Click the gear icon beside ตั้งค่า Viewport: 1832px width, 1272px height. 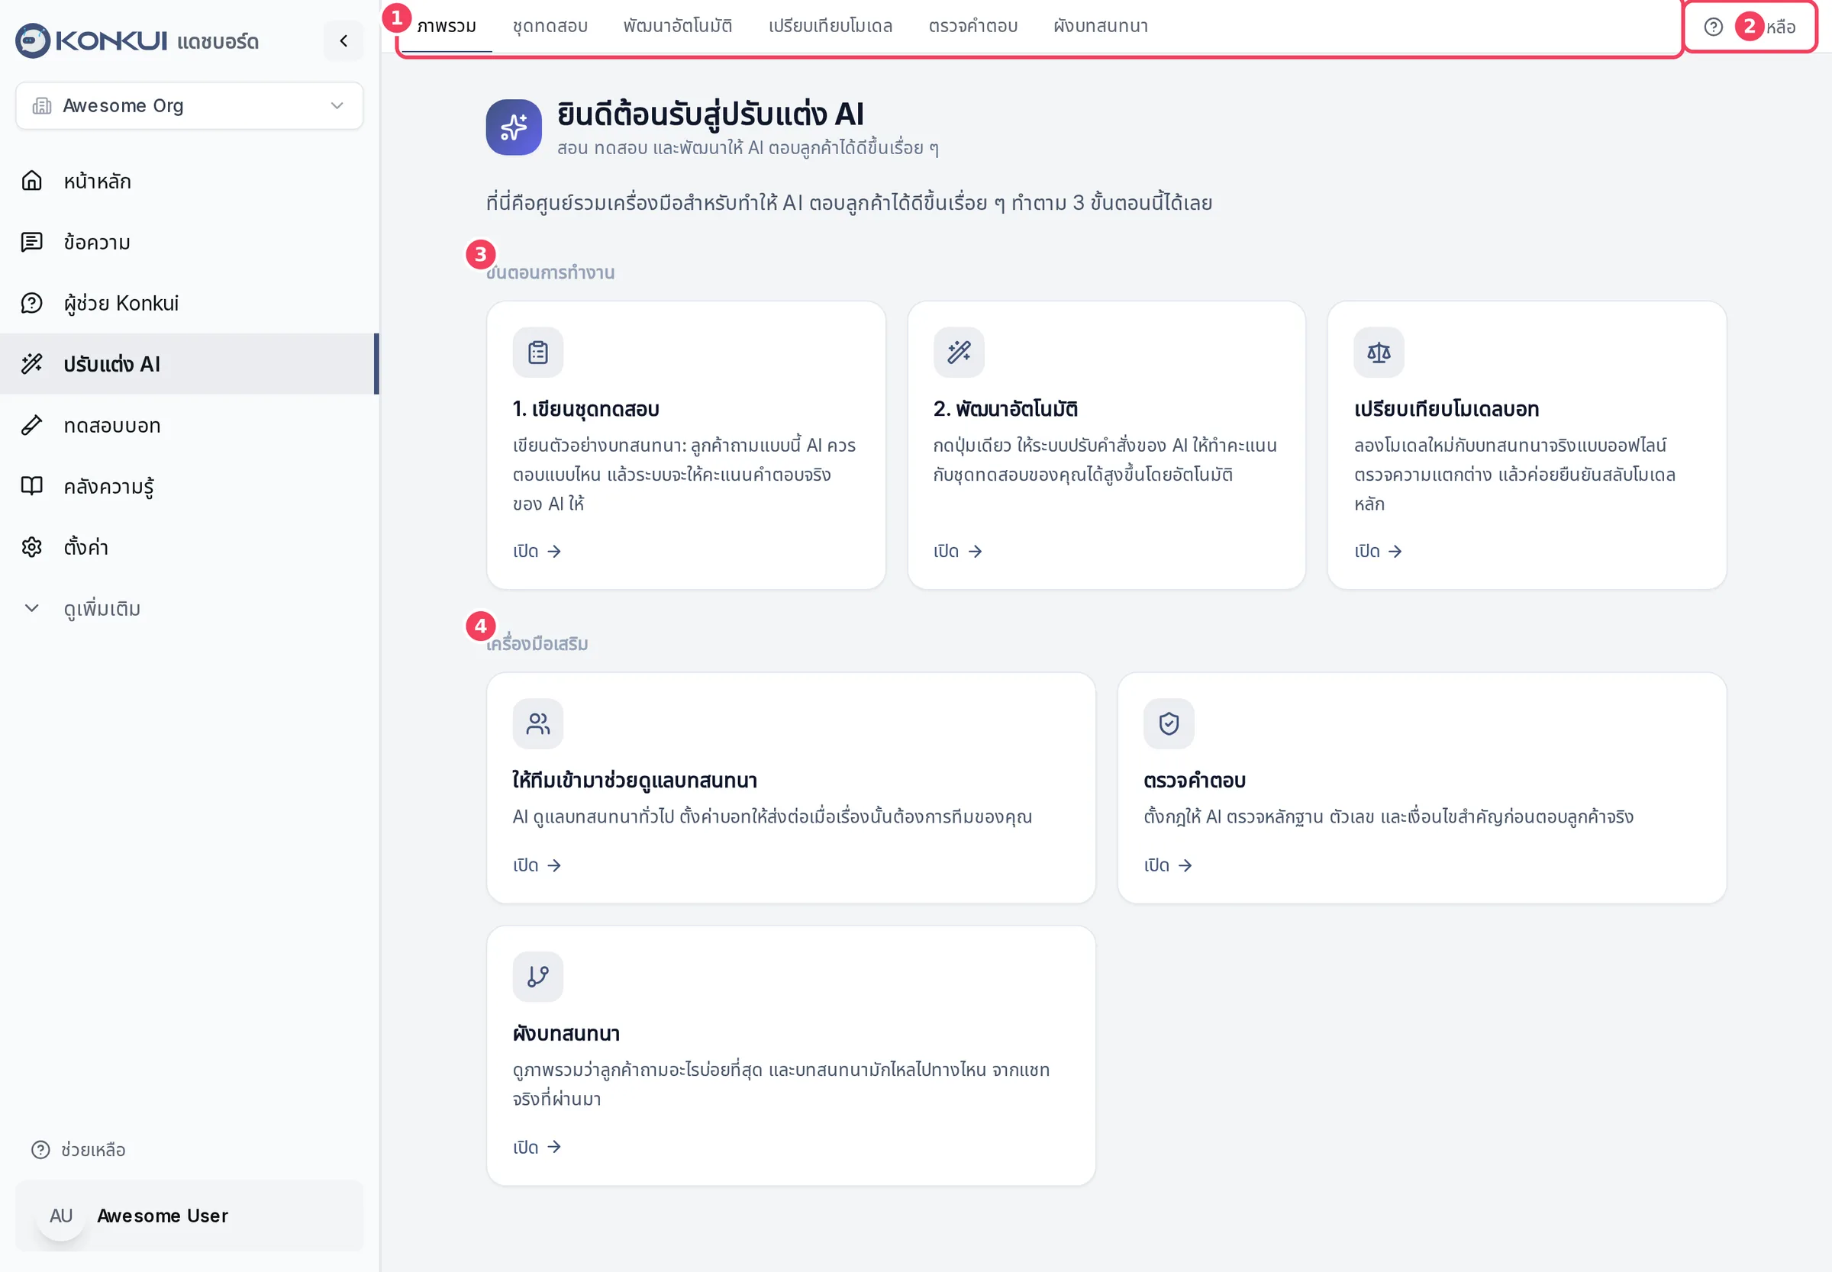coord(32,548)
